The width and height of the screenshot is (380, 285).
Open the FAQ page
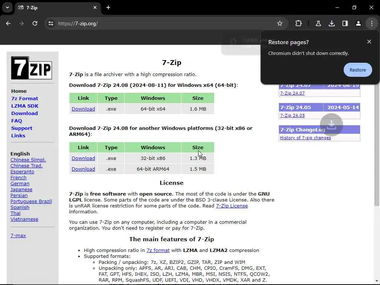(16, 121)
